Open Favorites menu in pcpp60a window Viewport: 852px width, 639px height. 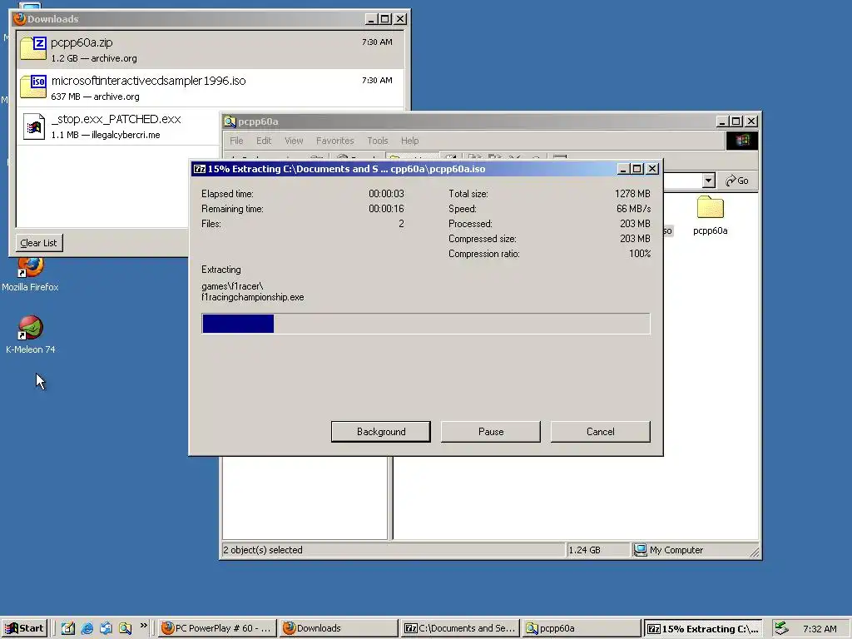pyautogui.click(x=334, y=141)
